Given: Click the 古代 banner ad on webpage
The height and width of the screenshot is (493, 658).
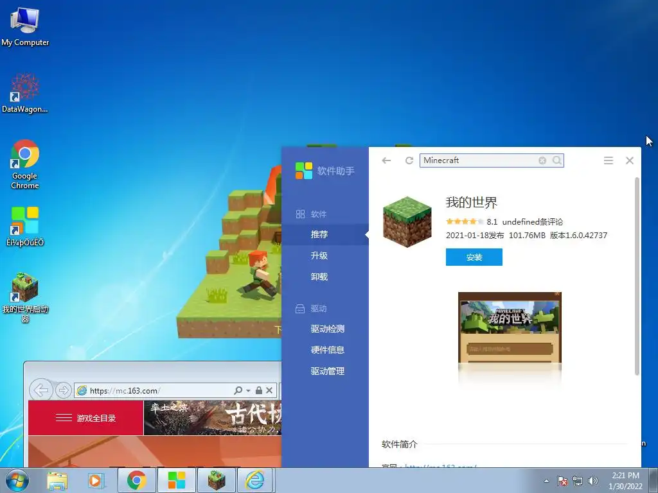Looking at the screenshot, I should click(212, 418).
